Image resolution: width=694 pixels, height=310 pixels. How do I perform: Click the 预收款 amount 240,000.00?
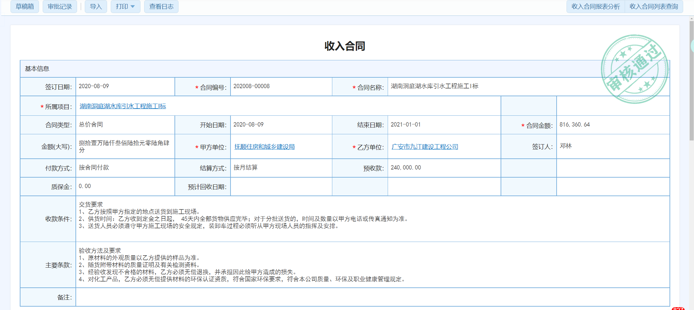point(406,168)
